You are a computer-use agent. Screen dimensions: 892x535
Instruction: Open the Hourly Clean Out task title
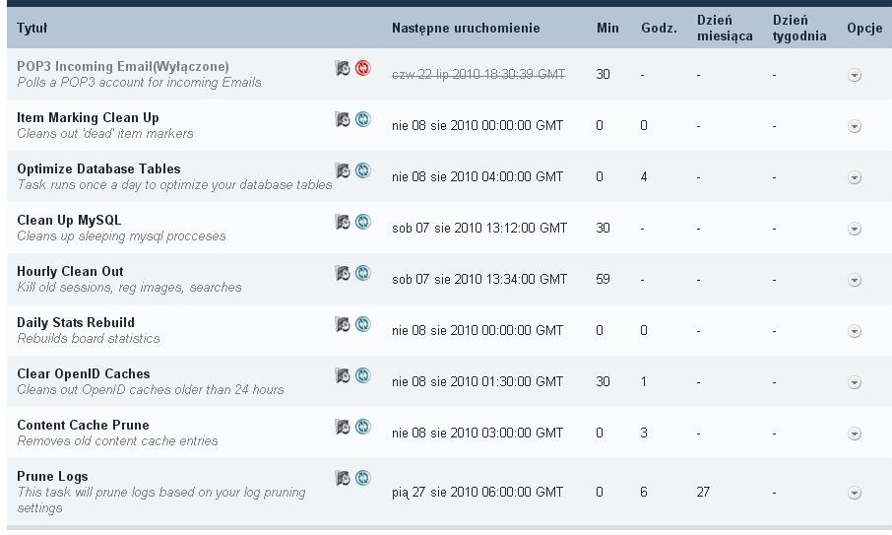tap(70, 271)
